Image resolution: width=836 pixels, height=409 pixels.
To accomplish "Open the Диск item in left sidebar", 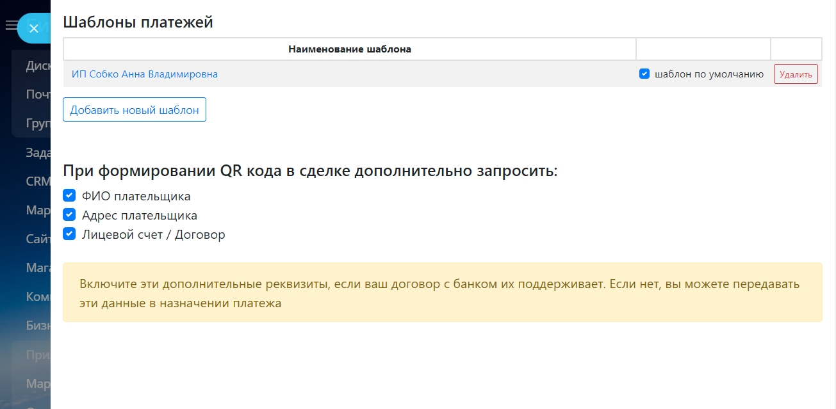I will [38, 65].
